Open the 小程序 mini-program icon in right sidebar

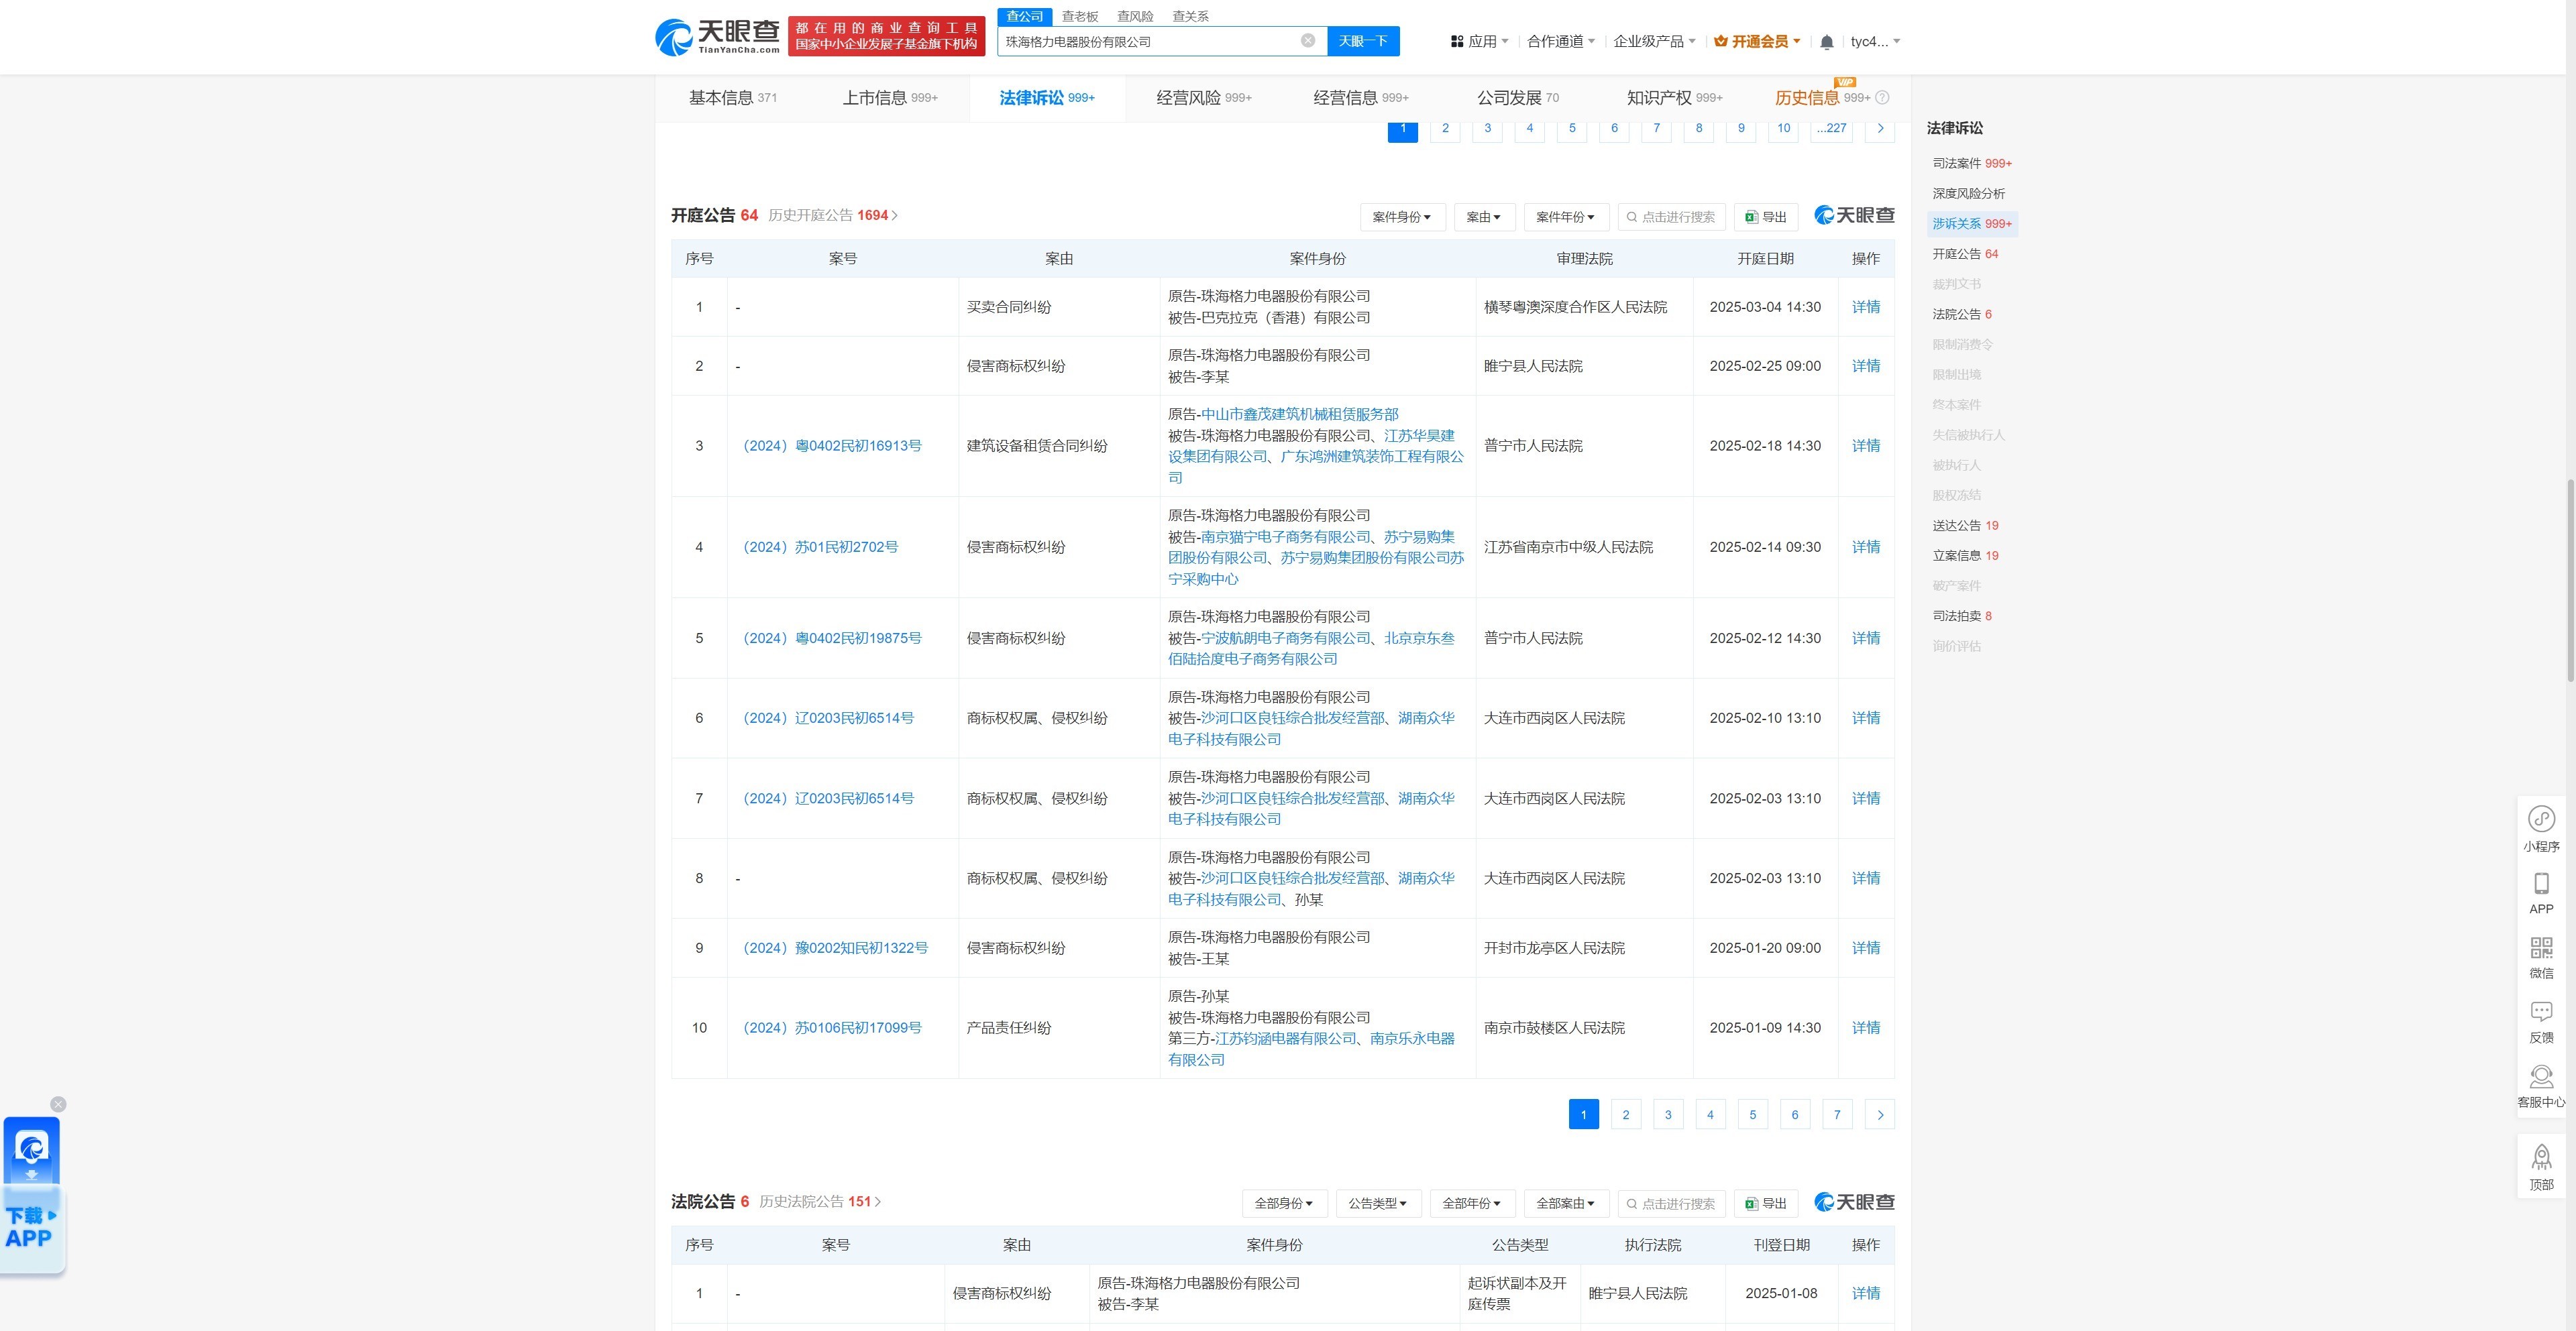click(2541, 819)
